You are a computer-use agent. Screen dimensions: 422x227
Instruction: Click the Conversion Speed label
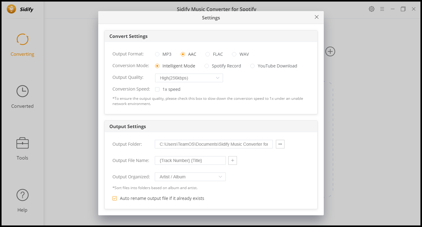(131, 89)
